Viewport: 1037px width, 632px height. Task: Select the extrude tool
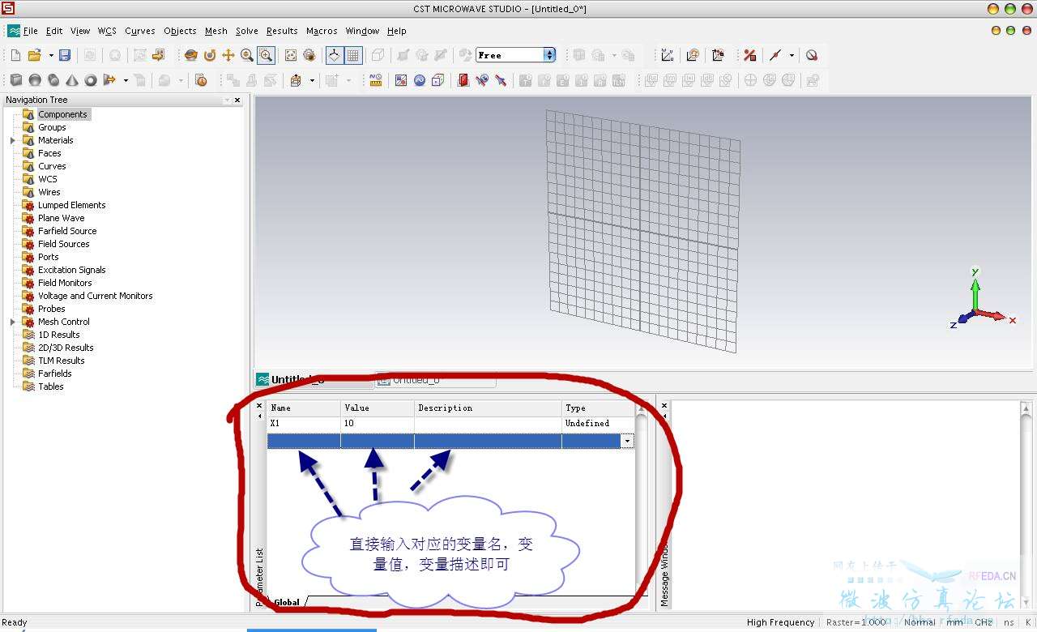pyautogui.click(x=110, y=80)
